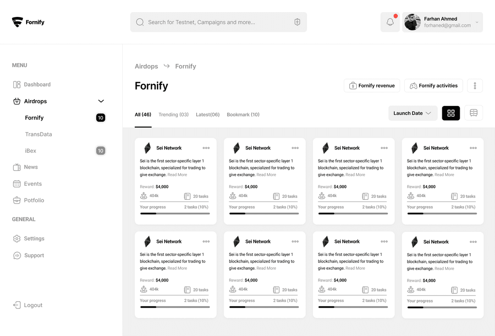This screenshot has width=495, height=336.
Task: Open the Launch Date dropdown
Action: 412,113
